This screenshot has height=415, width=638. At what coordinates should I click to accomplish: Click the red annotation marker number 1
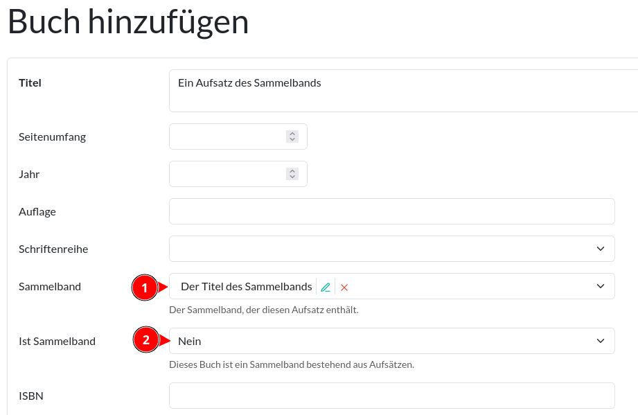point(145,288)
